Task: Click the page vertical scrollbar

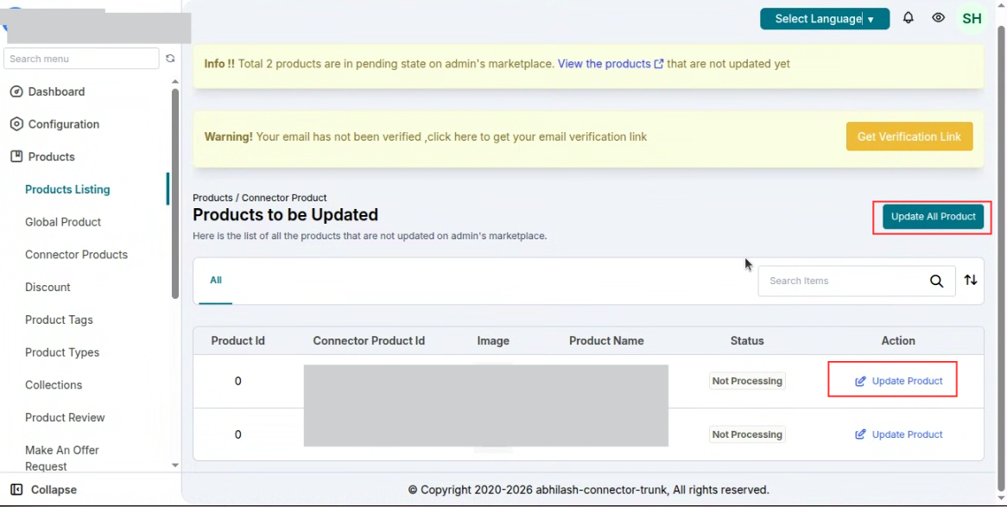Action: (1002, 257)
